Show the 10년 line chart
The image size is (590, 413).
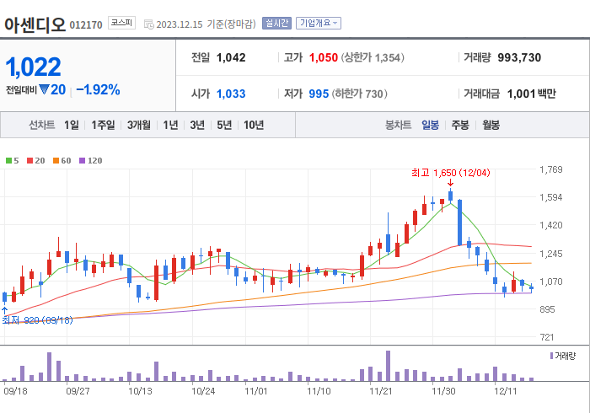pyautogui.click(x=254, y=125)
